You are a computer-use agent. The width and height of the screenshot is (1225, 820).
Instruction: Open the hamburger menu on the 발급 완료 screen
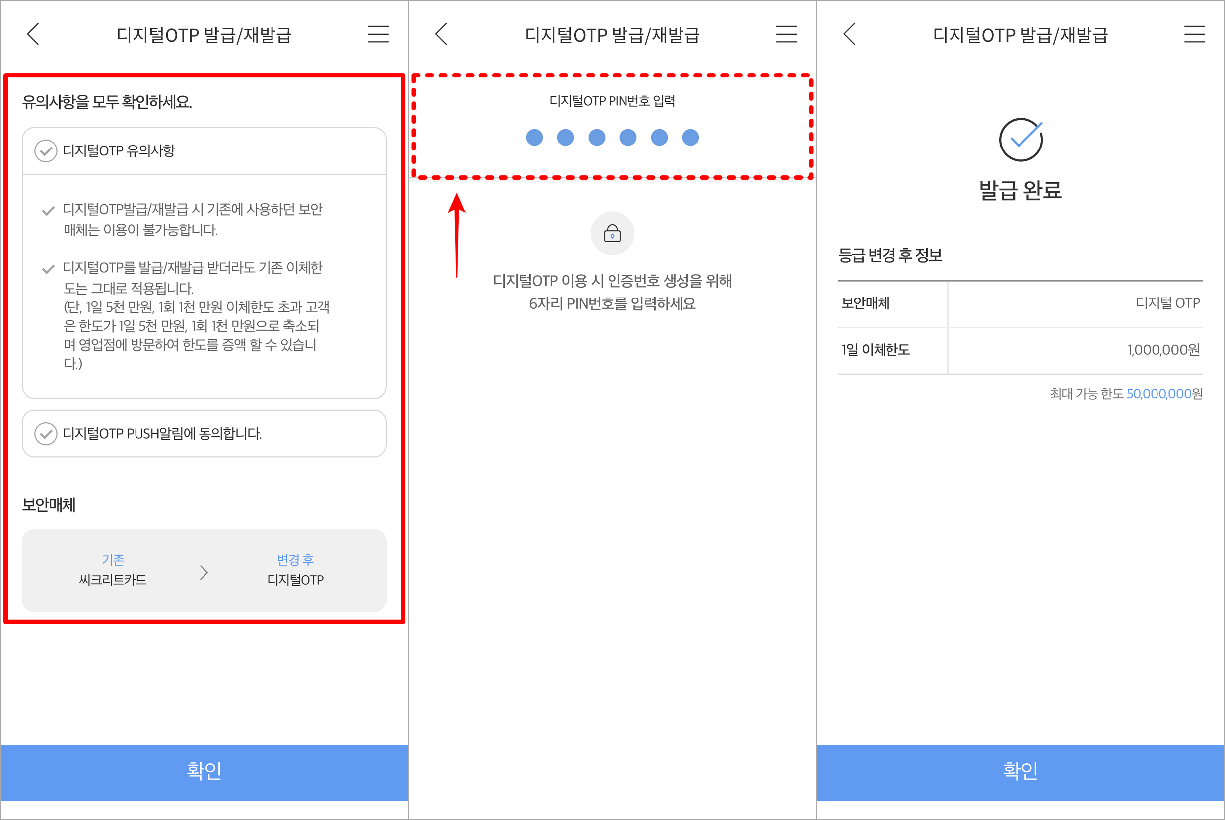(x=1194, y=34)
